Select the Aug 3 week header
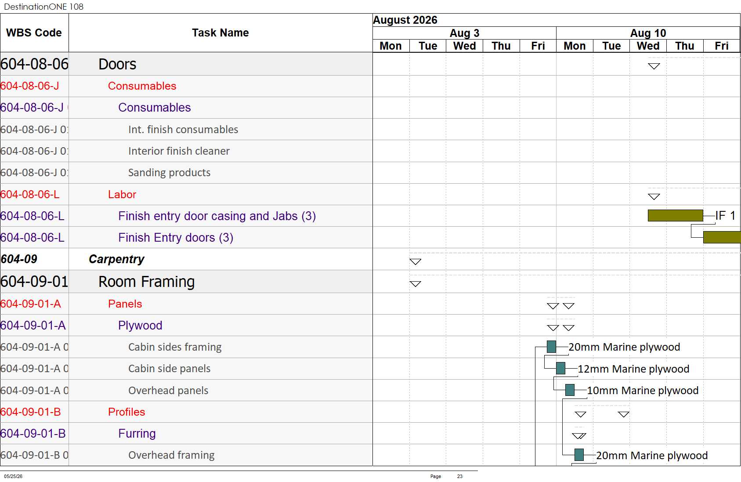The height and width of the screenshot is (482, 741). [x=464, y=33]
